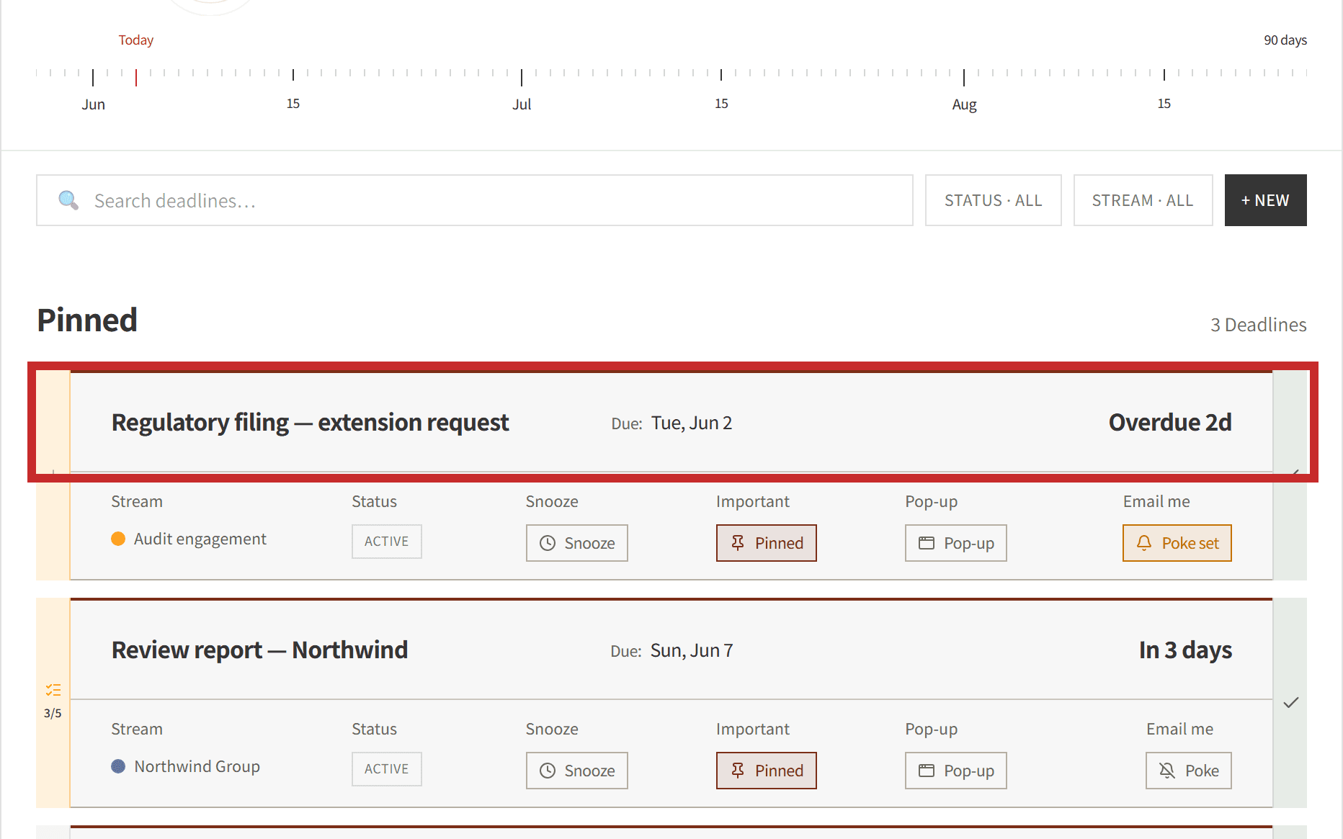Click the Sun, Jun 7 due date
The width and height of the screenshot is (1343, 839).
(692, 650)
